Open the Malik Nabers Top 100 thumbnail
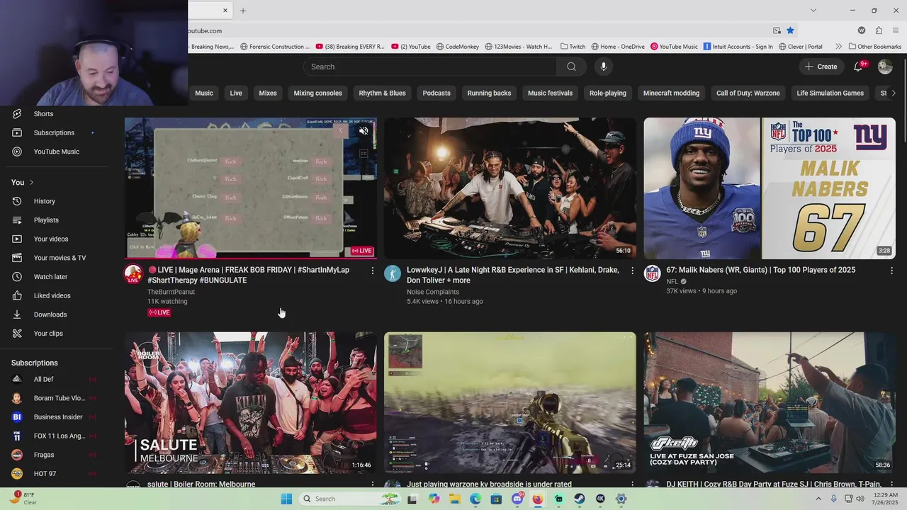907x510 pixels. click(x=770, y=188)
